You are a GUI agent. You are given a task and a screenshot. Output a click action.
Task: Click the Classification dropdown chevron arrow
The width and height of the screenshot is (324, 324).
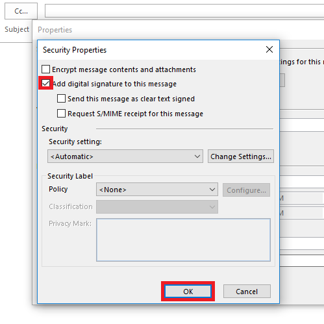tap(212, 207)
